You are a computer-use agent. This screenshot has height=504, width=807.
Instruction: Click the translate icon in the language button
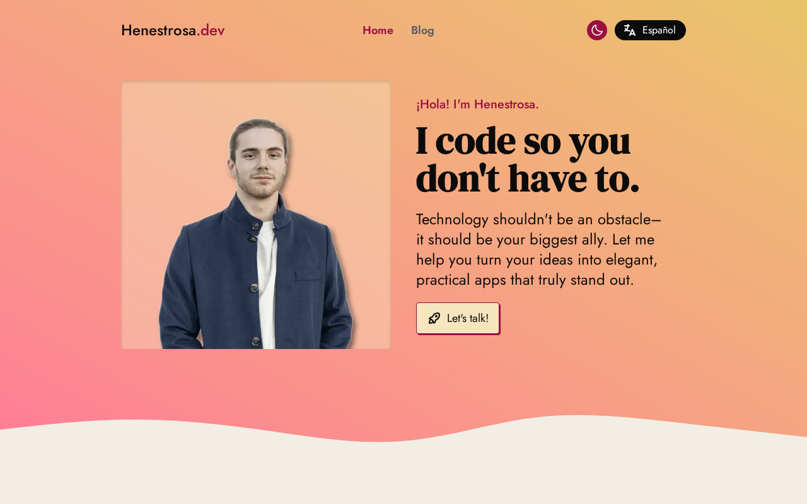[629, 30]
